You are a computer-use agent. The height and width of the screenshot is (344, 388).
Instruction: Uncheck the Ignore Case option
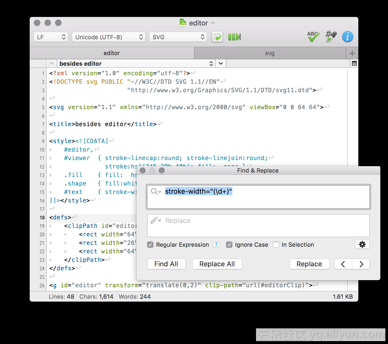[229, 245]
